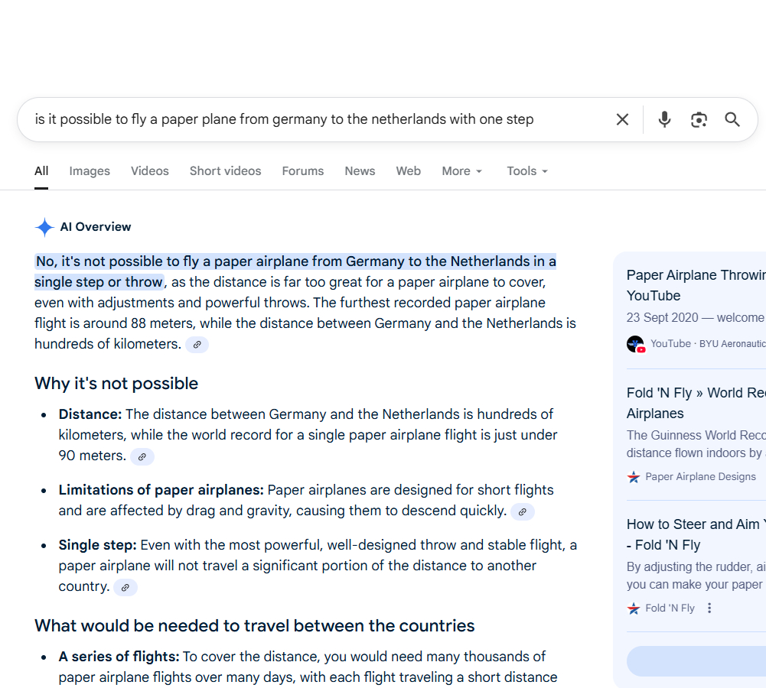
Task: Expand the More search filters dropdown
Action: point(462,171)
